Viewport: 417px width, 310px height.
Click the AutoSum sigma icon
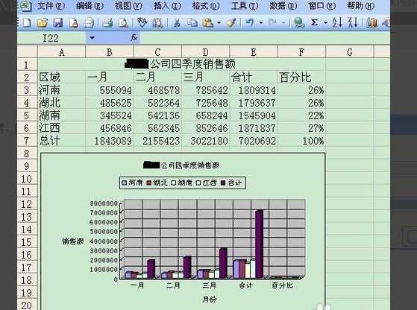pyautogui.click(x=314, y=23)
